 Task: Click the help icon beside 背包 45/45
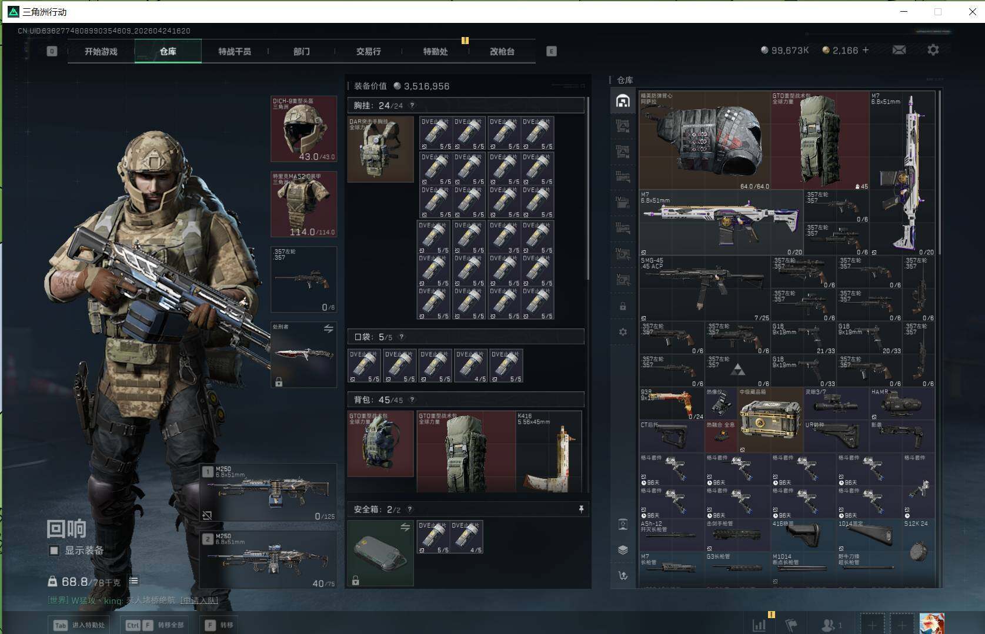tap(412, 400)
